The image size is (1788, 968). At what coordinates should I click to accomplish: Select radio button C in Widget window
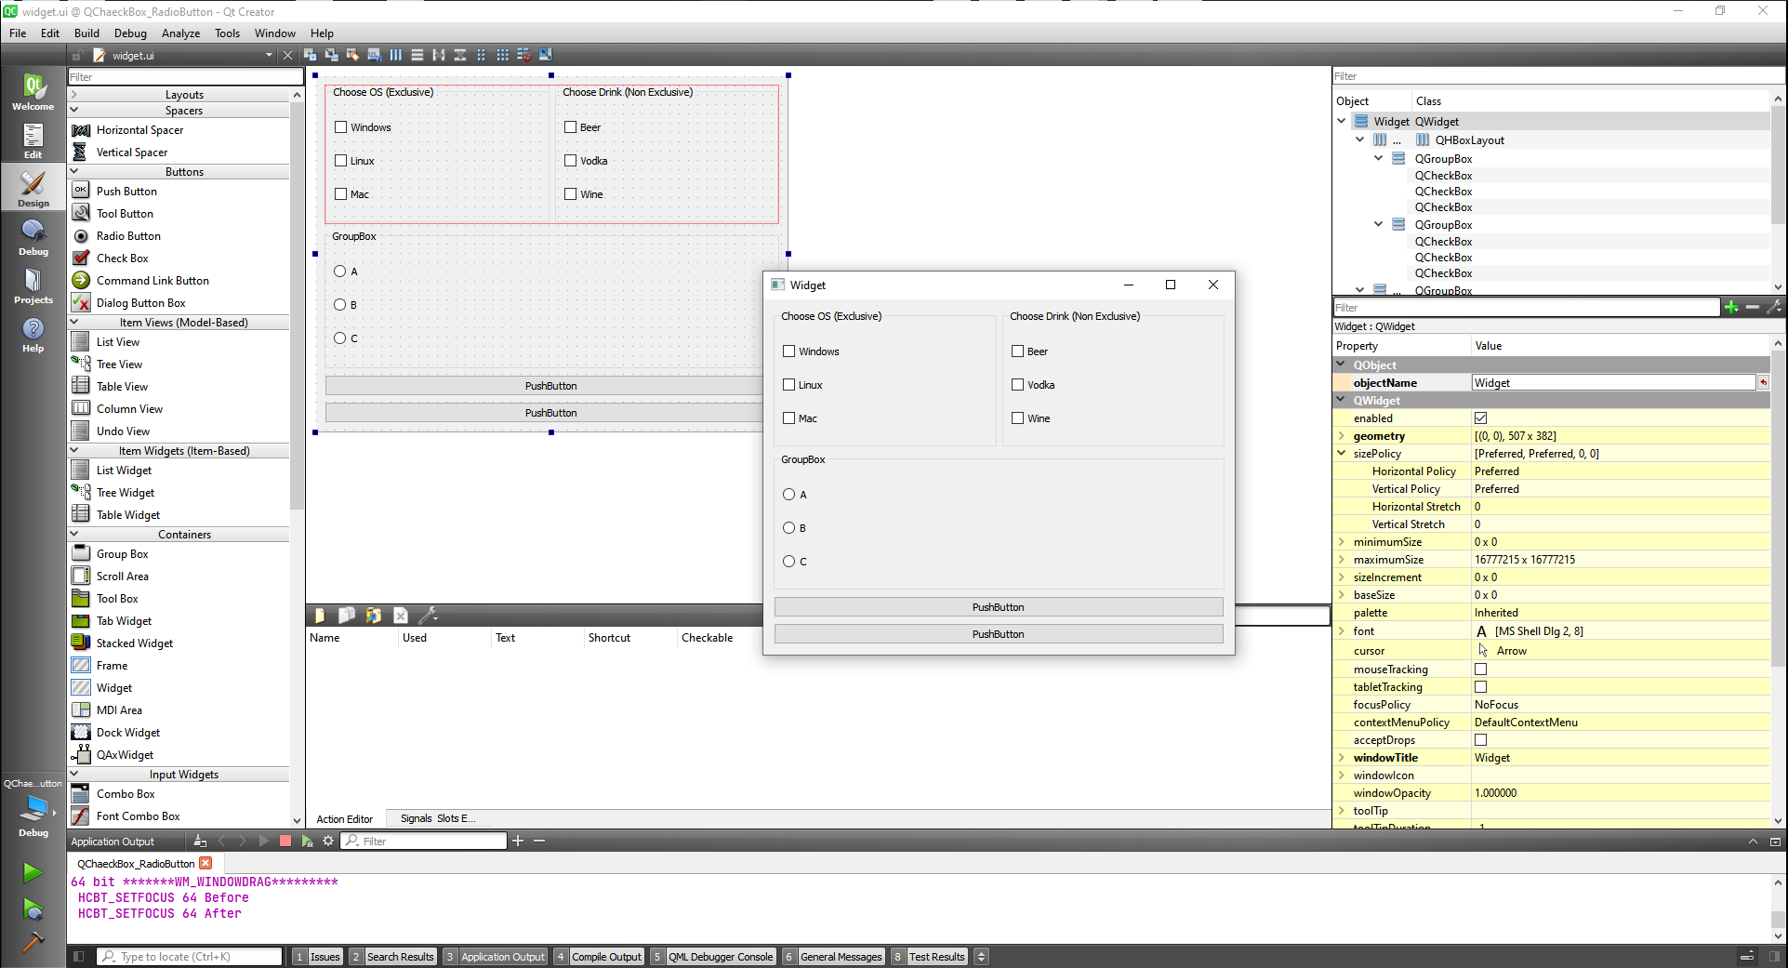tap(789, 562)
